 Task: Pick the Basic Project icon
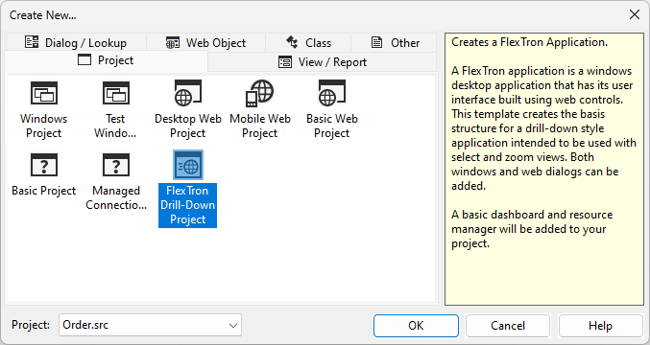tap(44, 165)
